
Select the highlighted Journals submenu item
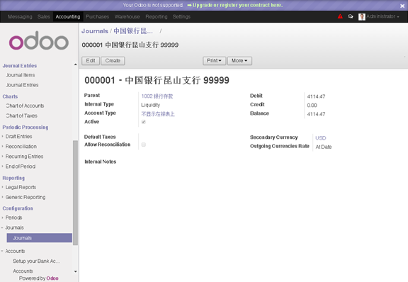tap(39, 238)
